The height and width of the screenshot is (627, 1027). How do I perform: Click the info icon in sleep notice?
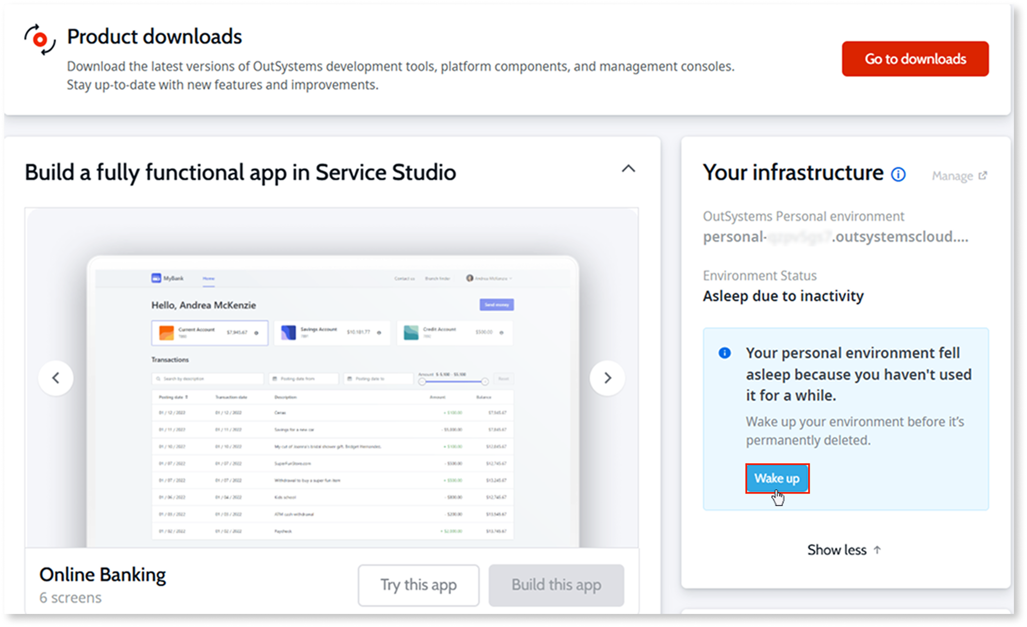pos(724,353)
